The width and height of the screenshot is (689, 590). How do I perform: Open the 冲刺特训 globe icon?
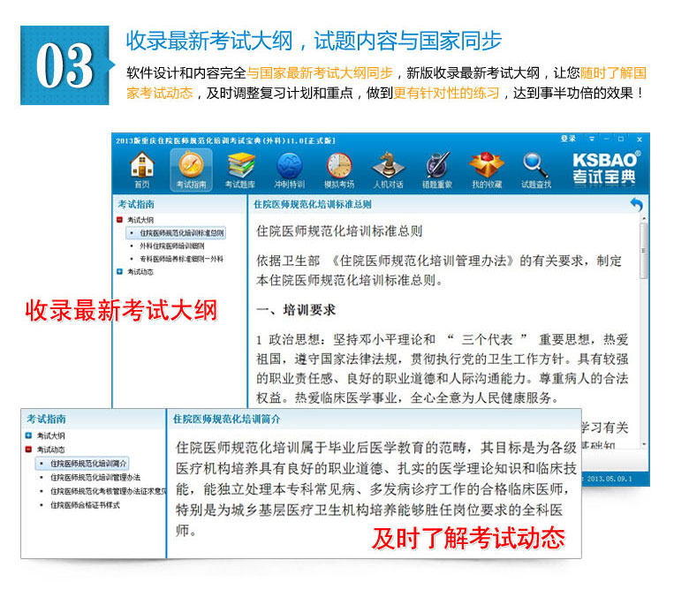(x=290, y=170)
